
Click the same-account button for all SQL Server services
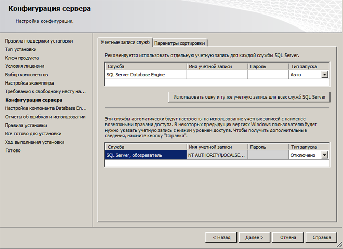[x=249, y=97]
